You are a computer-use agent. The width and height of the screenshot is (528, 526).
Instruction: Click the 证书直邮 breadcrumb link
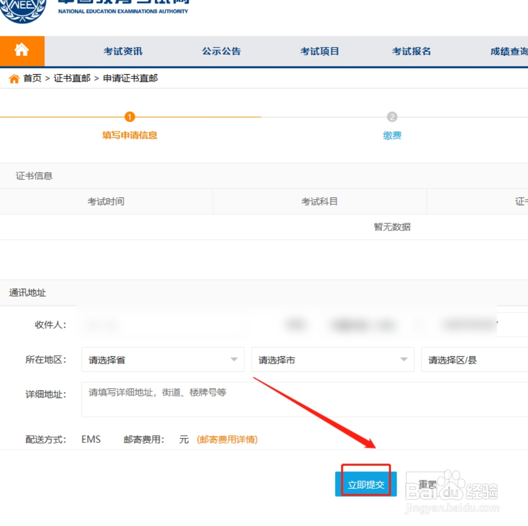[72, 78]
